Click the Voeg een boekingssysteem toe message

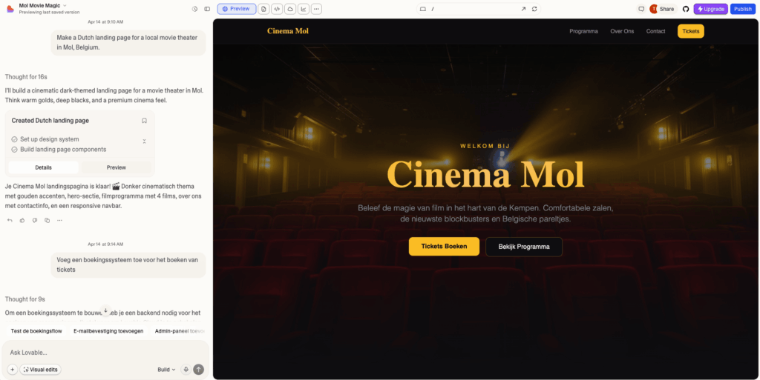(128, 265)
